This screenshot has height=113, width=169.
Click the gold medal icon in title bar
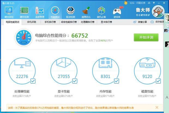click(x=126, y=3)
